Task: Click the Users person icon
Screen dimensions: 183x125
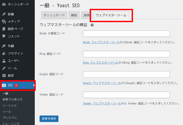Action: tap(4, 61)
